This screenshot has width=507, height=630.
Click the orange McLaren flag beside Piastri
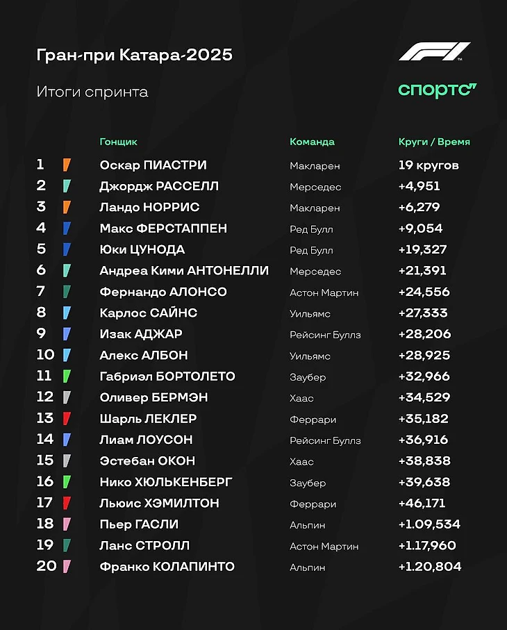(67, 165)
